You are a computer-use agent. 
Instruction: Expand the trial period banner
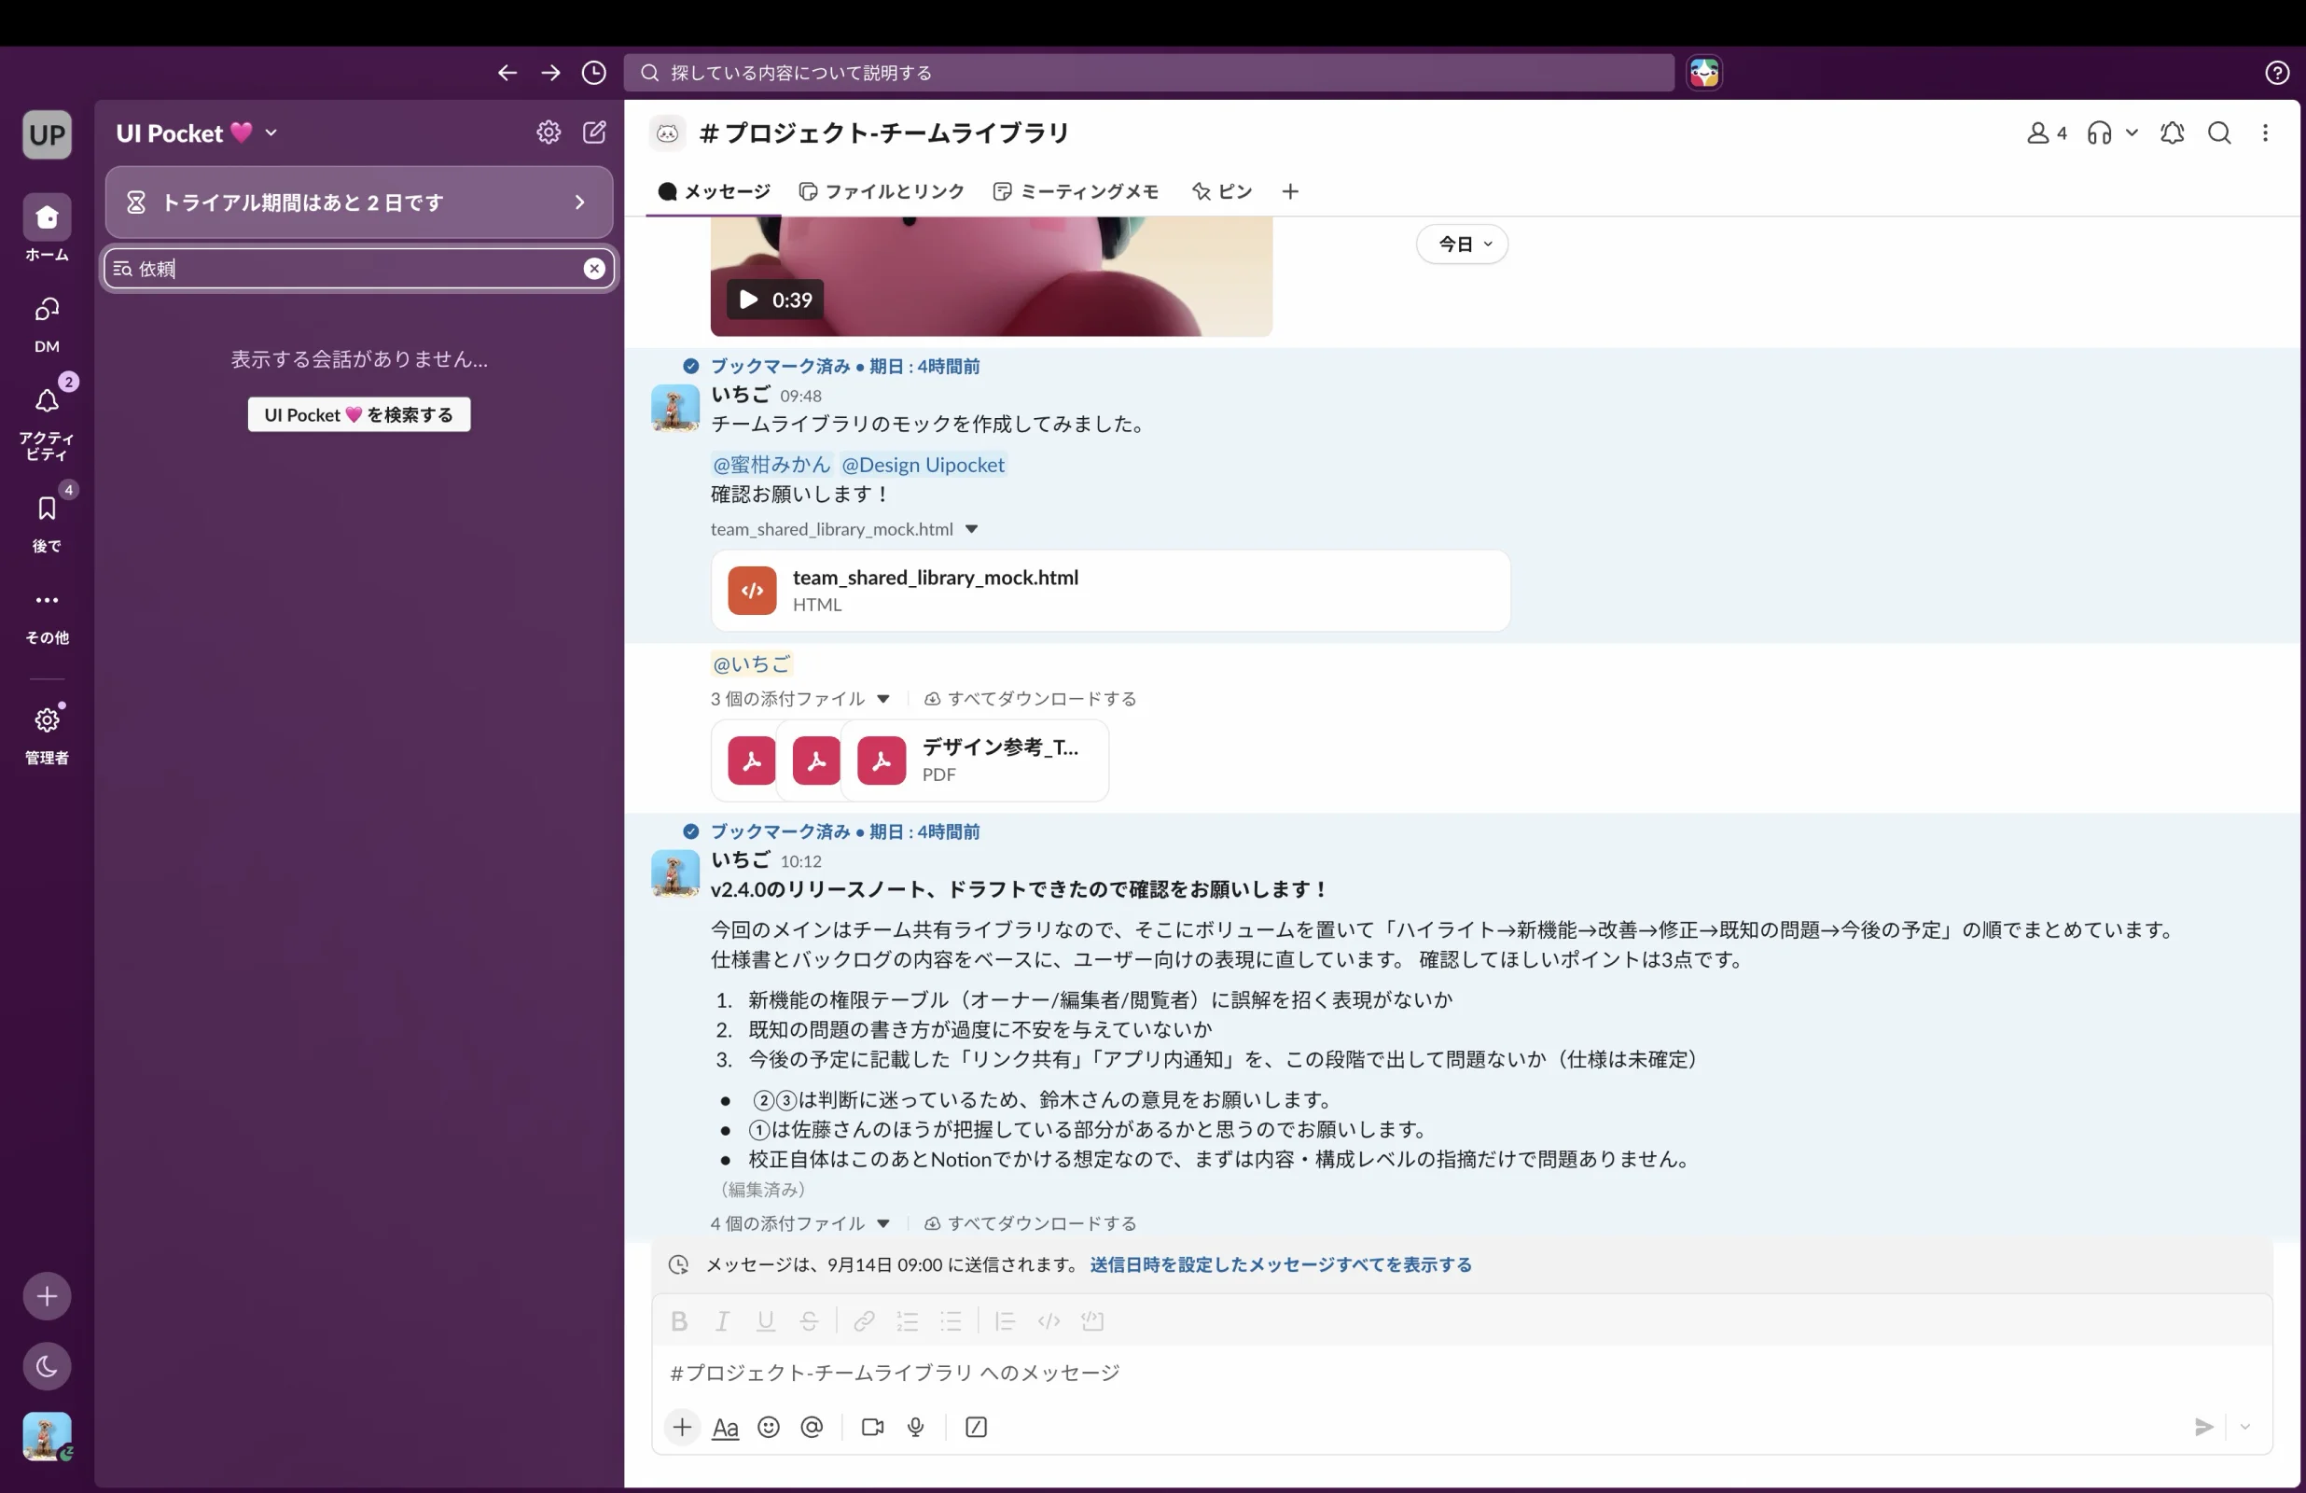pos(358,202)
